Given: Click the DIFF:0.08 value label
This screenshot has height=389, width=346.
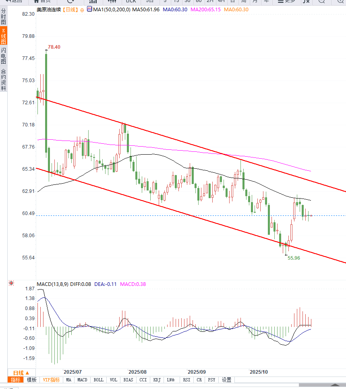Looking at the screenshot, I should click(x=81, y=284).
